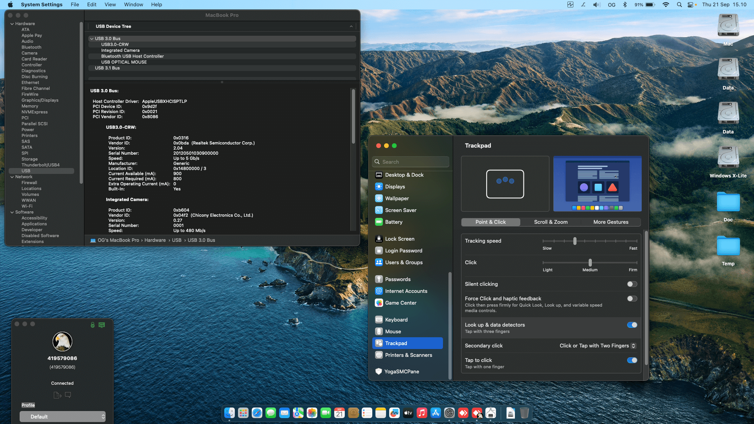
Task: Open Music app in the Dock
Action: 422,413
